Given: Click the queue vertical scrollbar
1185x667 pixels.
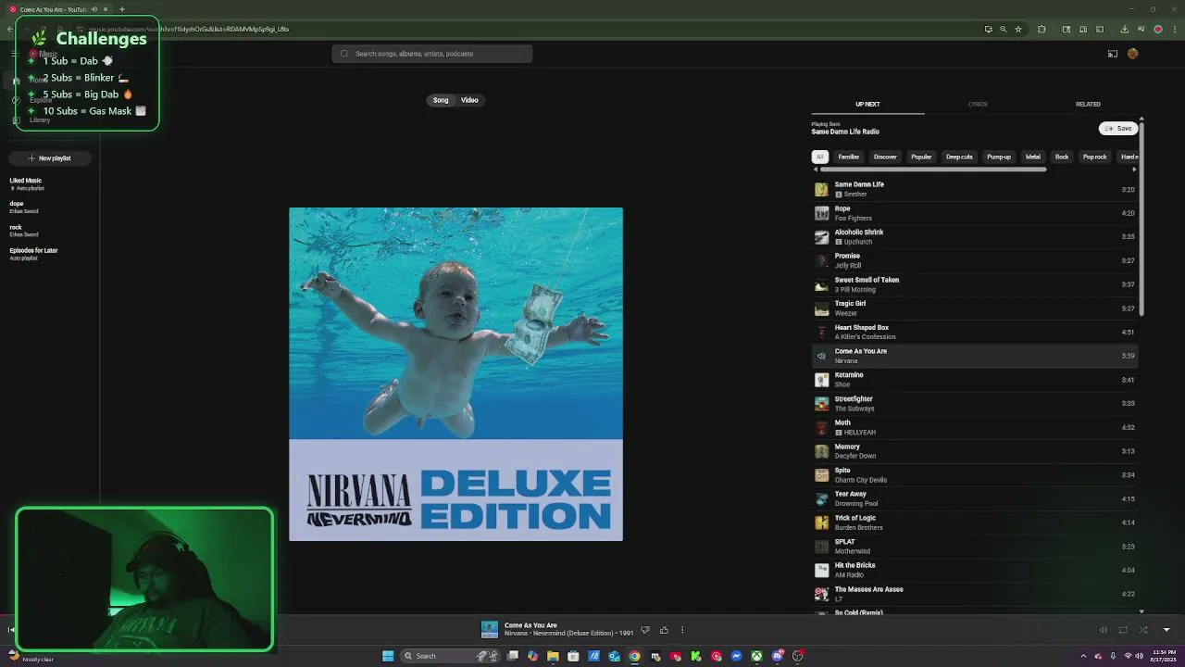Looking at the screenshot, I should point(1141,218).
